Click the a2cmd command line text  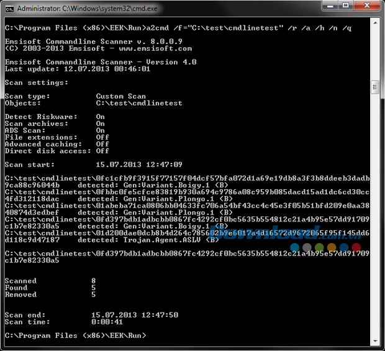click(178, 28)
